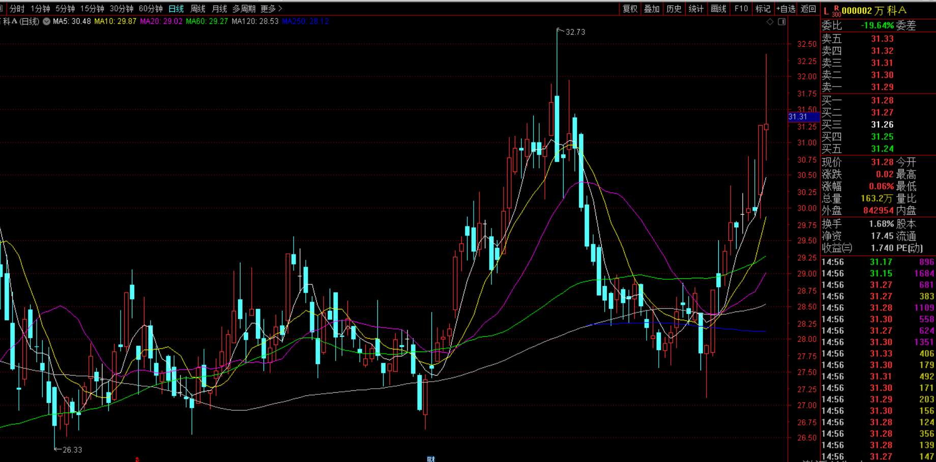Click the stock title 000002 万科A
This screenshot has width=936, height=462.
point(874,11)
